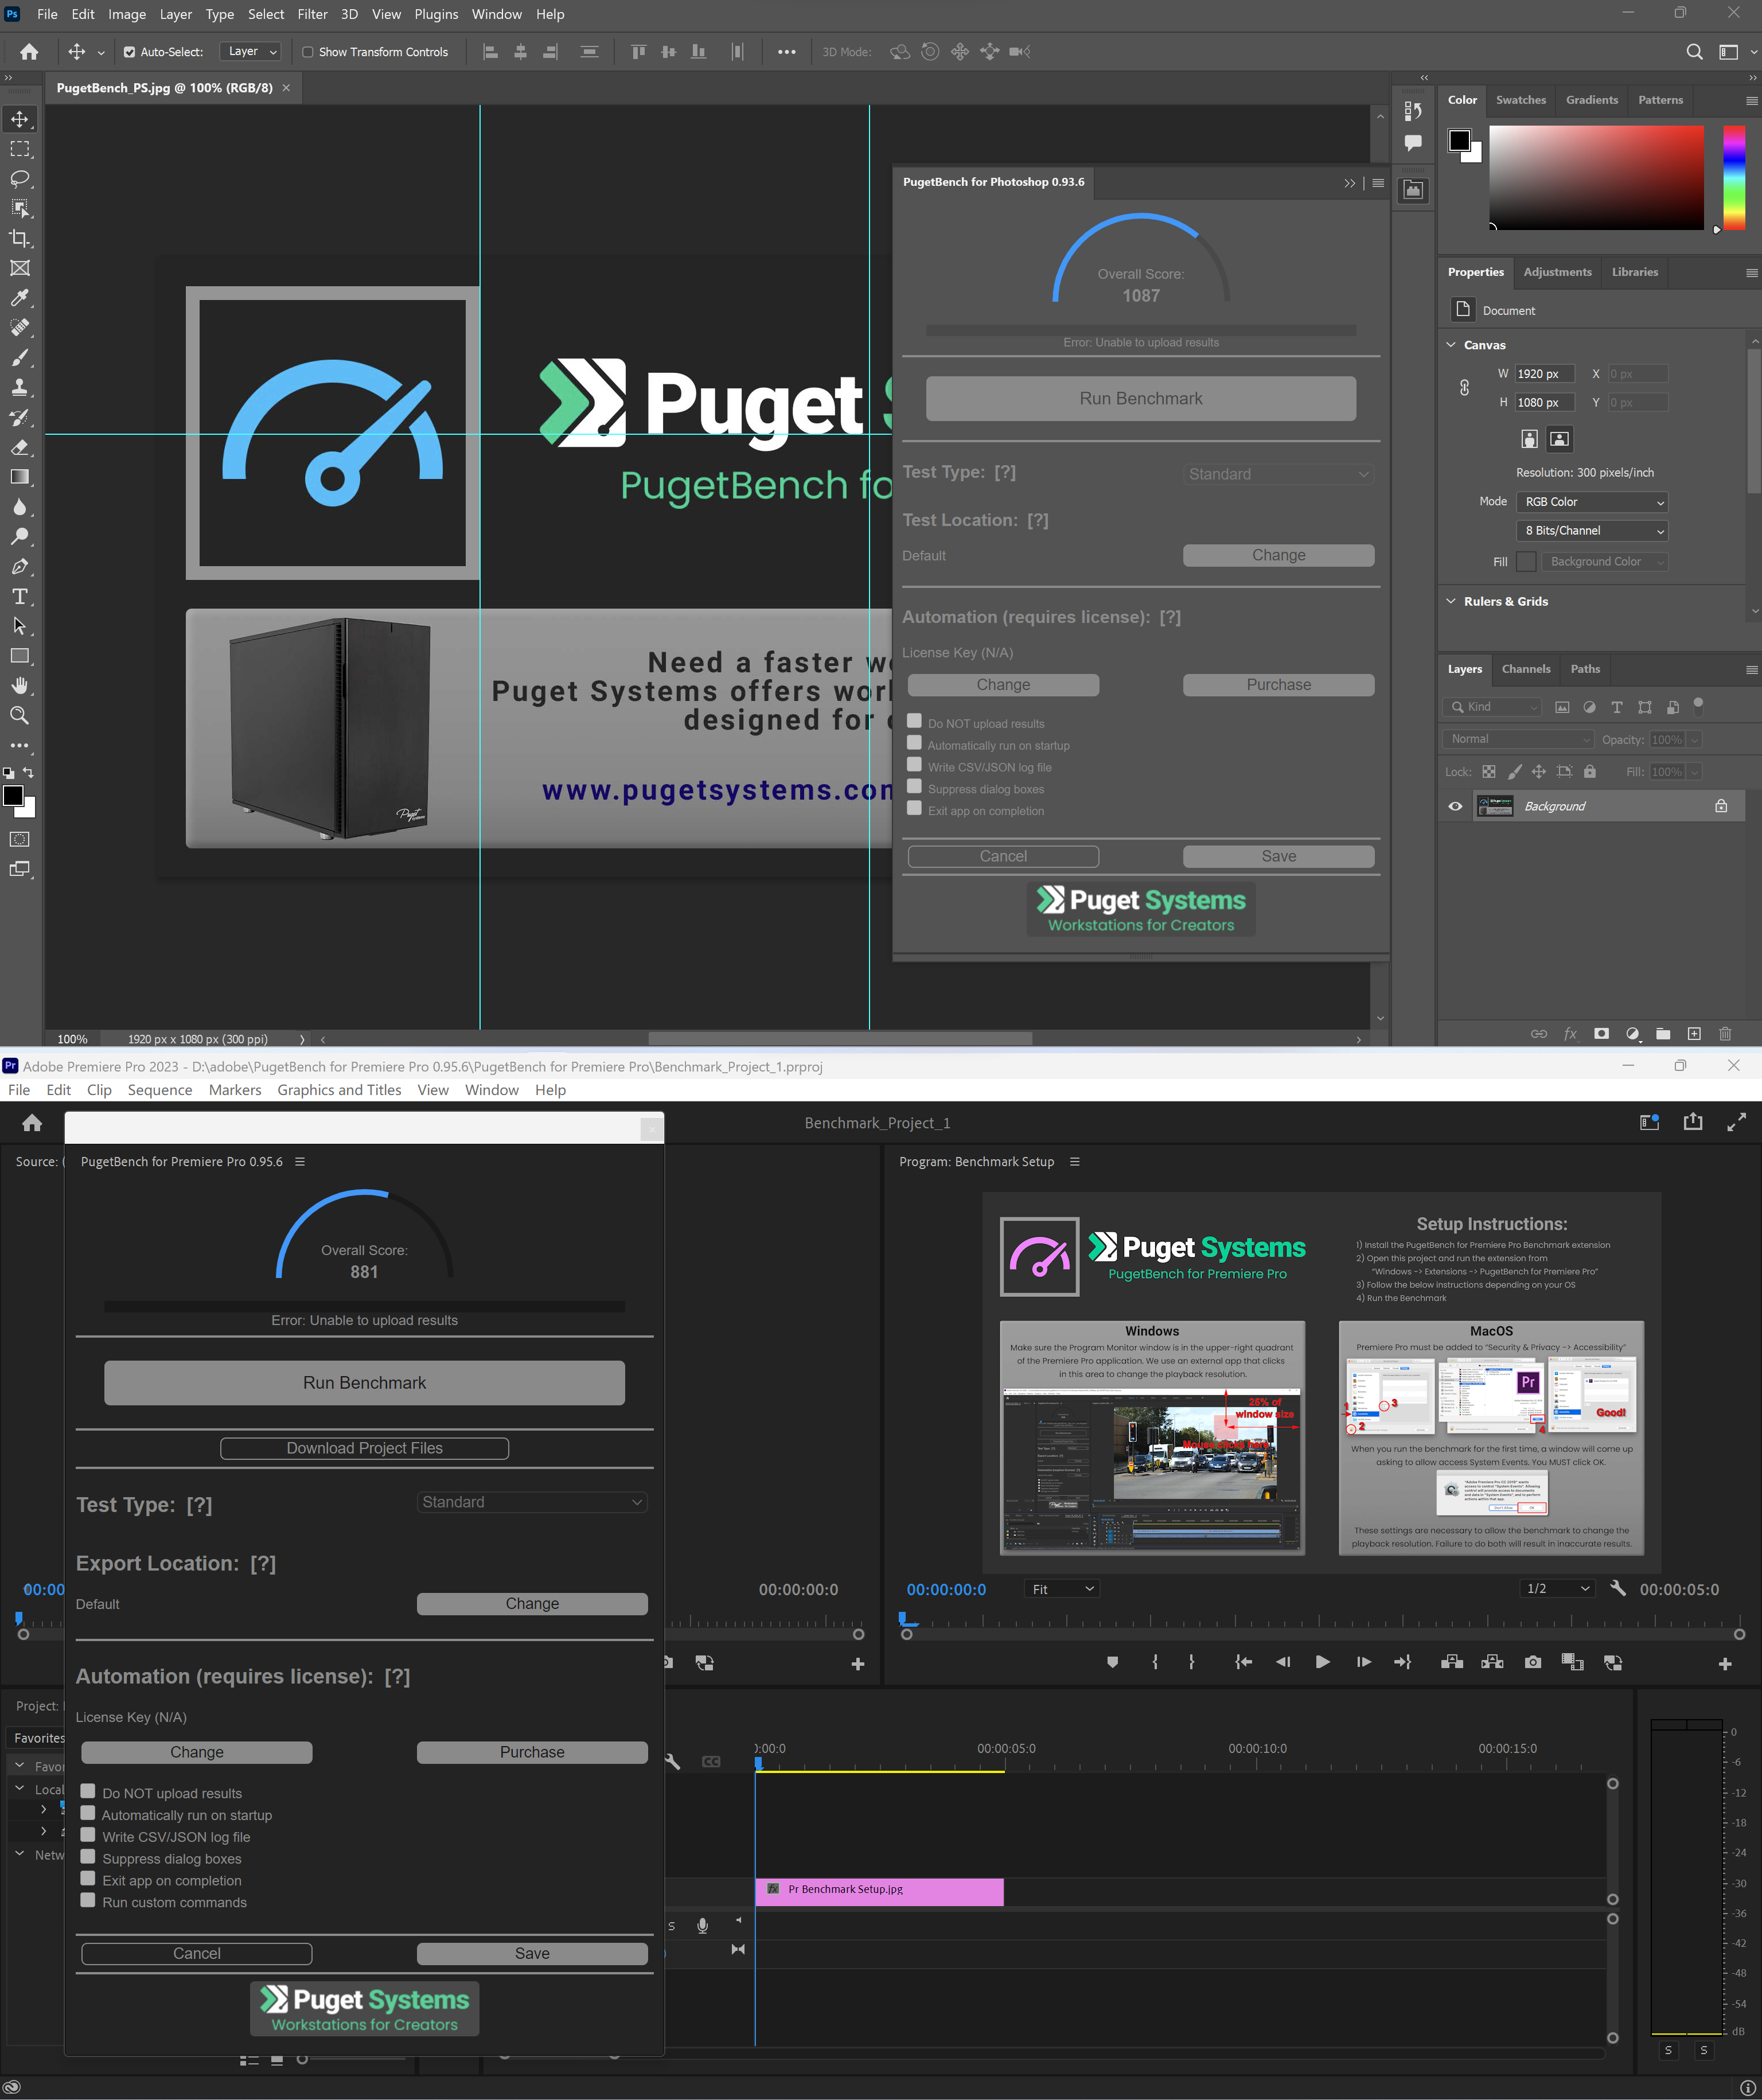Click the hue spectrum slider in Color panel

[1734, 177]
